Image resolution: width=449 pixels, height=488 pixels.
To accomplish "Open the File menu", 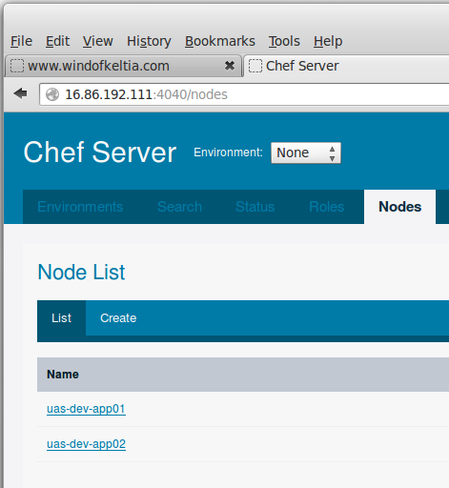I will point(21,41).
